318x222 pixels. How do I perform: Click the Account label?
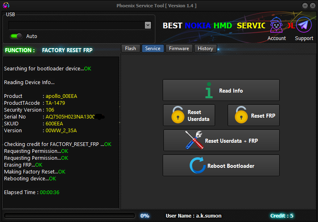[x=276, y=38]
